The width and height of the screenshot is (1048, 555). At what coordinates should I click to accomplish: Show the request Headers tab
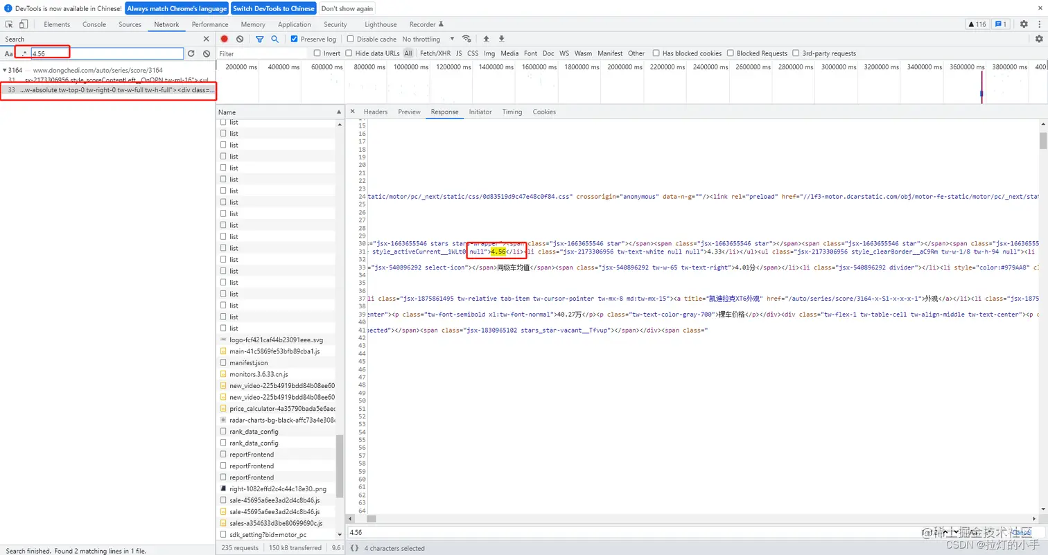(376, 112)
